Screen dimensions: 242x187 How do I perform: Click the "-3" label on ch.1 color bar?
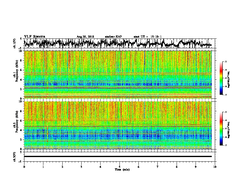[226, 61]
